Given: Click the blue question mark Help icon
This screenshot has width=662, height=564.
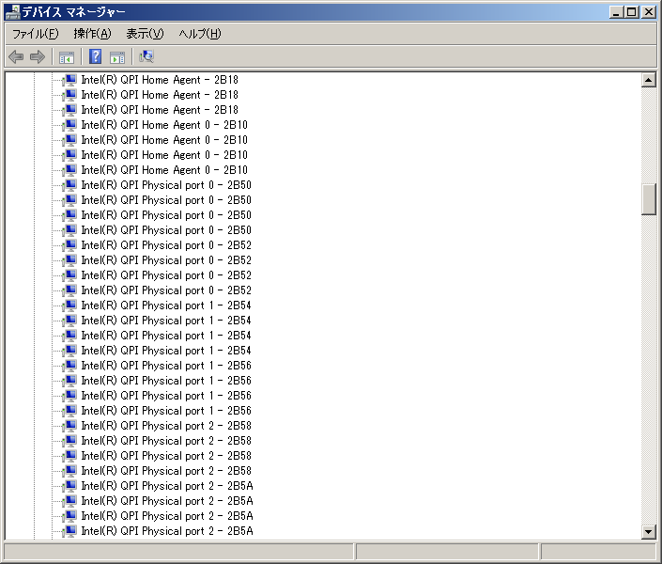Looking at the screenshot, I should (x=96, y=57).
